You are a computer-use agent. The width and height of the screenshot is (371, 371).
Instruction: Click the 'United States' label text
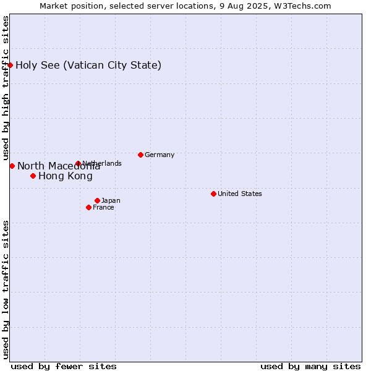click(x=240, y=194)
